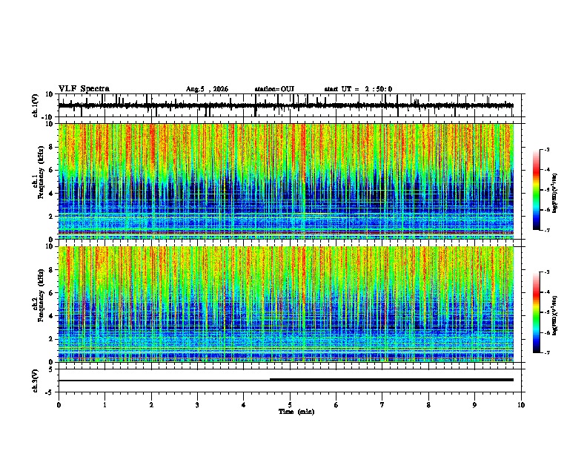Screen dimensions: 587x454
Task: Click time-axis tick label "9"
Action: pyautogui.click(x=474, y=405)
